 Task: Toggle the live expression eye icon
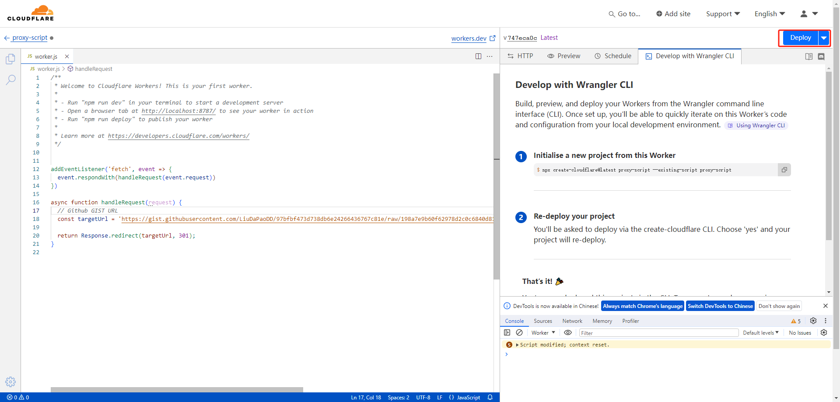point(568,332)
